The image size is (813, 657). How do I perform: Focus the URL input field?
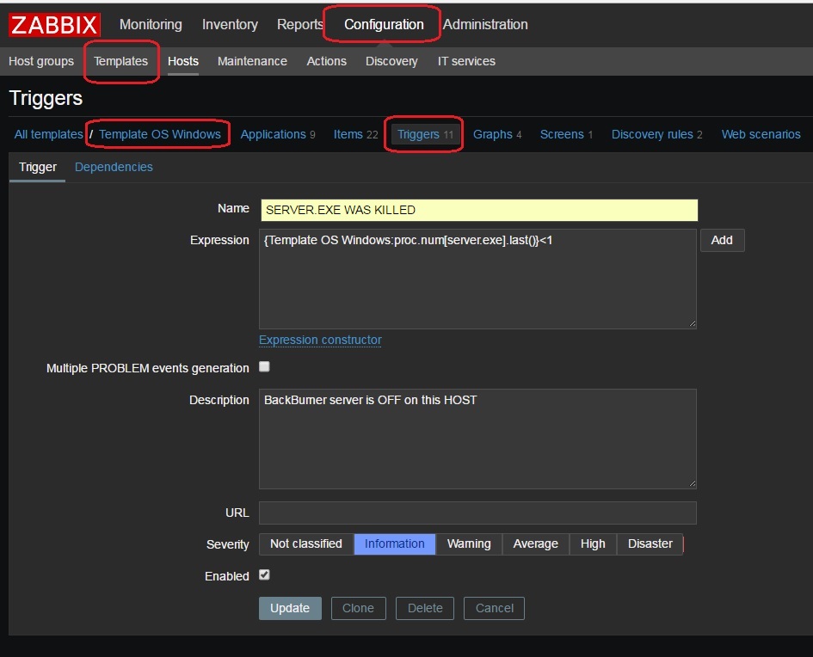(x=477, y=513)
